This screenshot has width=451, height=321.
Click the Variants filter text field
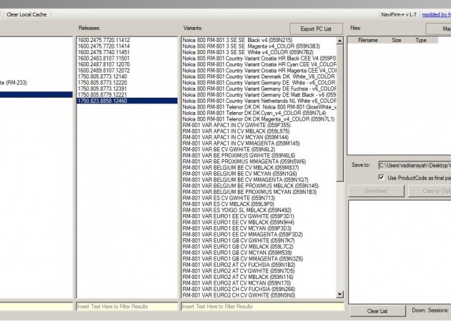click(262, 306)
